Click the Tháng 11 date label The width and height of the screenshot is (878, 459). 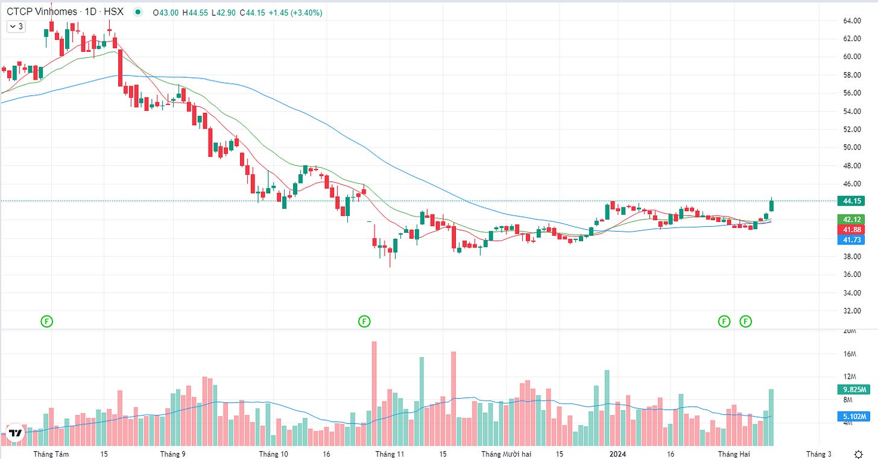pyautogui.click(x=390, y=454)
